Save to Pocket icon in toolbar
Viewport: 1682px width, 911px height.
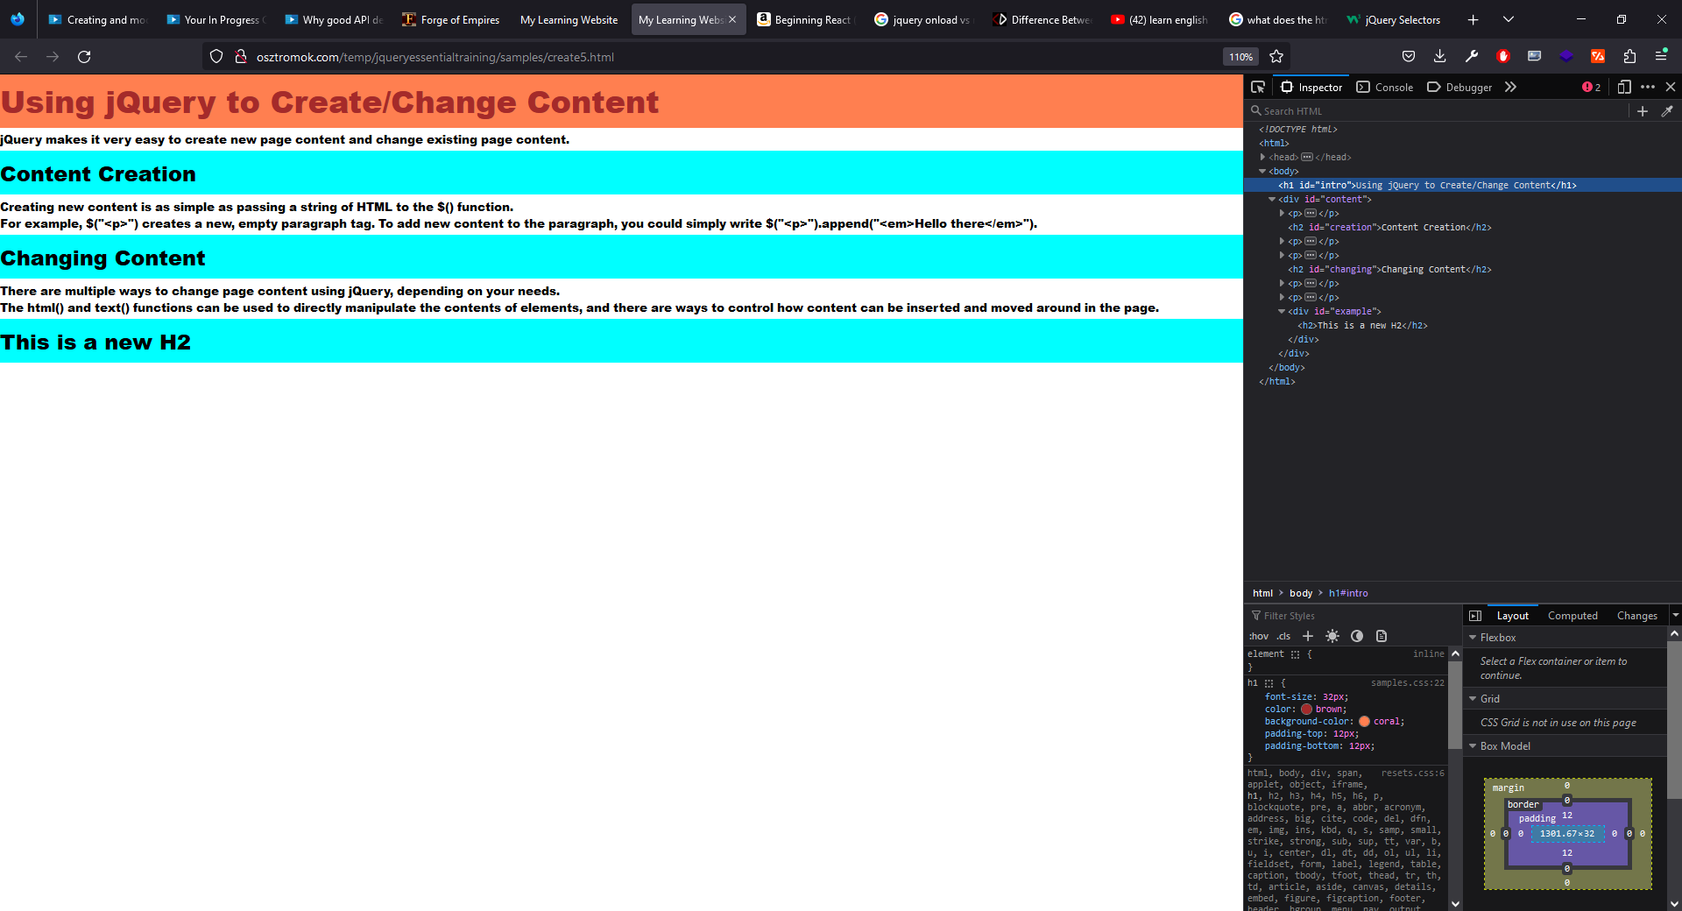[1408, 56]
